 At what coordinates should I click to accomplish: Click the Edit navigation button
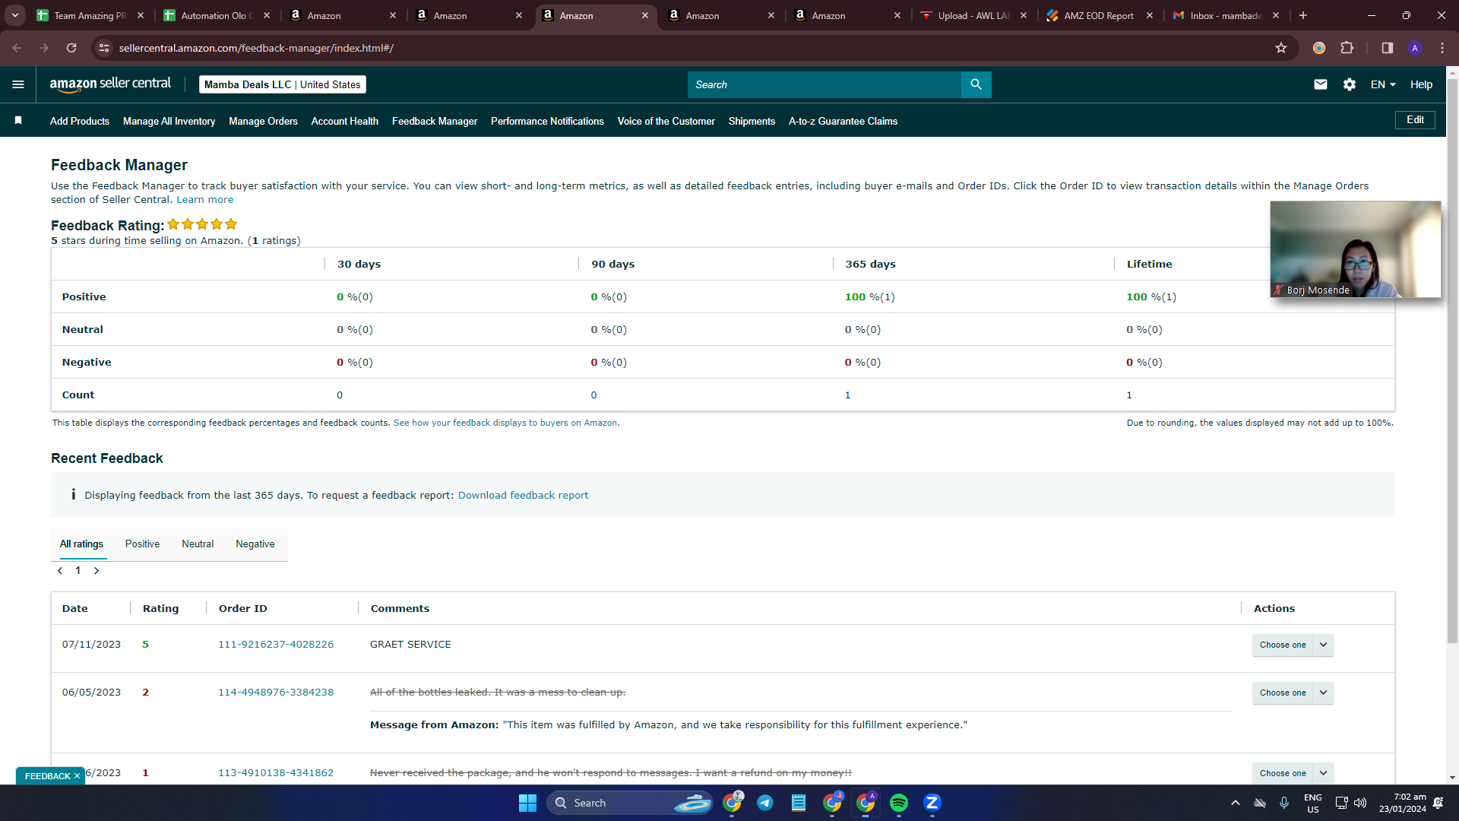(x=1415, y=120)
